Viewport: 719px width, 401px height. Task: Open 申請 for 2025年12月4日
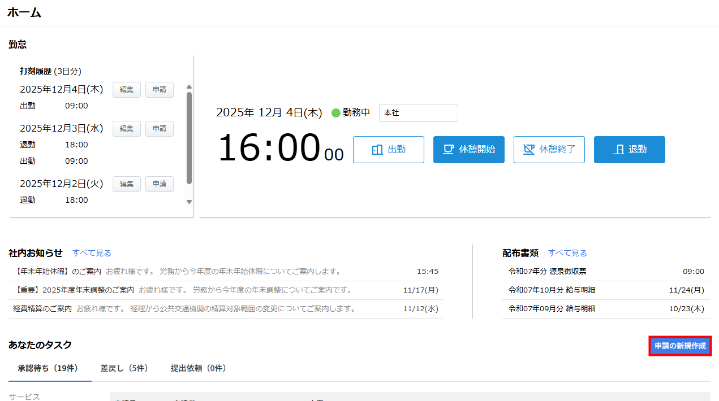(x=159, y=90)
